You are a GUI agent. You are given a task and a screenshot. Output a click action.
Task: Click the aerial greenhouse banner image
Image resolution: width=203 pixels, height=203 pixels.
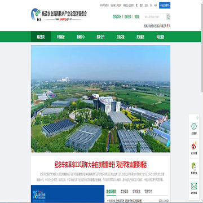100,99
